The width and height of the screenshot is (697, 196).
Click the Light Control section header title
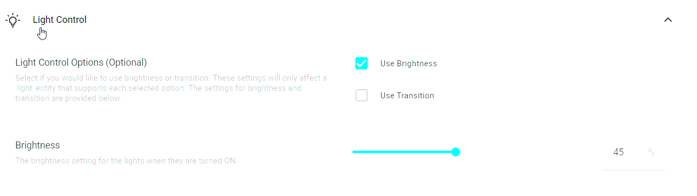click(59, 20)
